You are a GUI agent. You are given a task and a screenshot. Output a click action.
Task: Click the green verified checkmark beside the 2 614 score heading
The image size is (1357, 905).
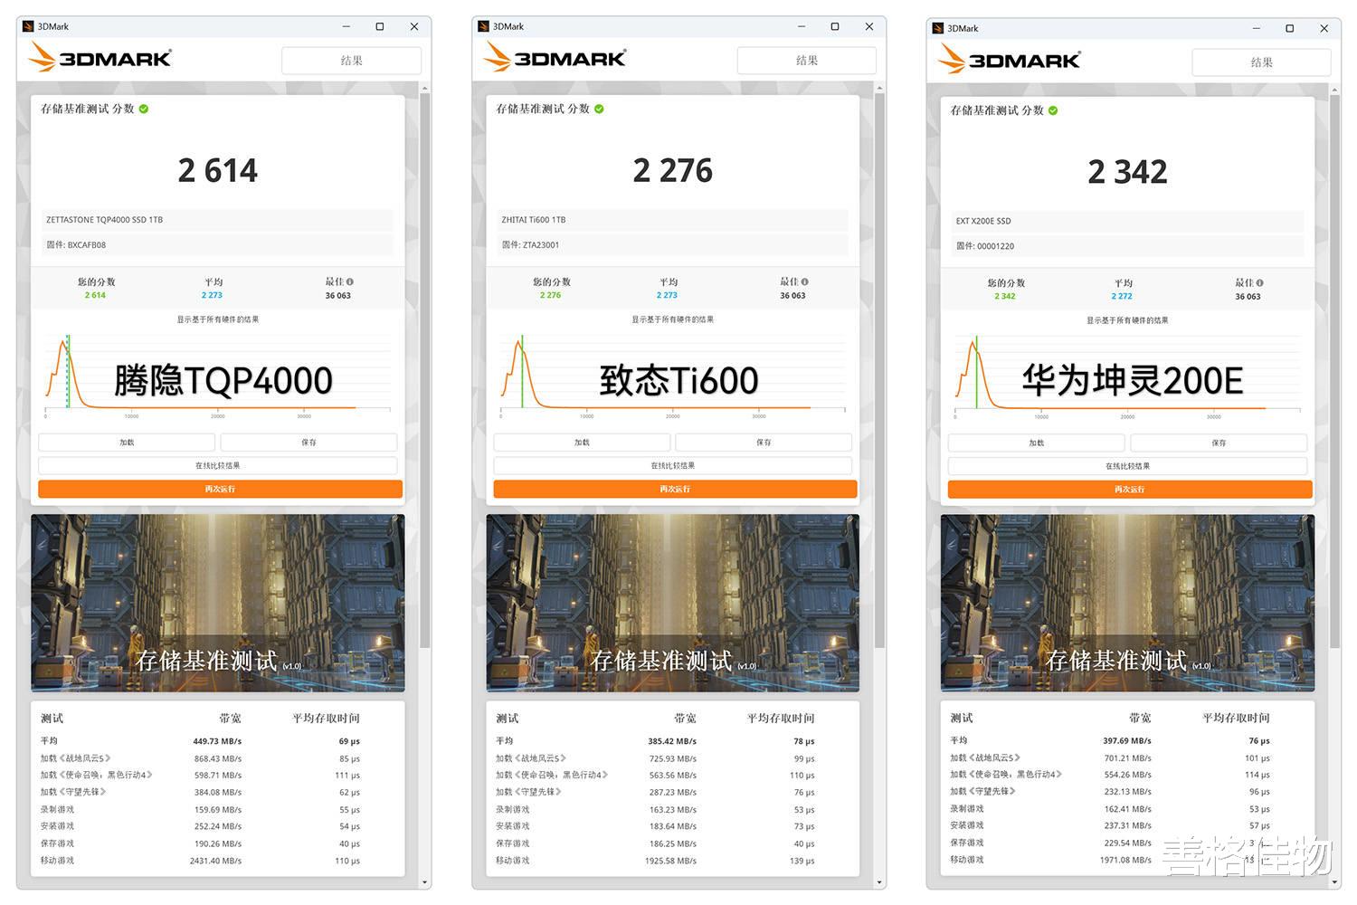click(144, 109)
